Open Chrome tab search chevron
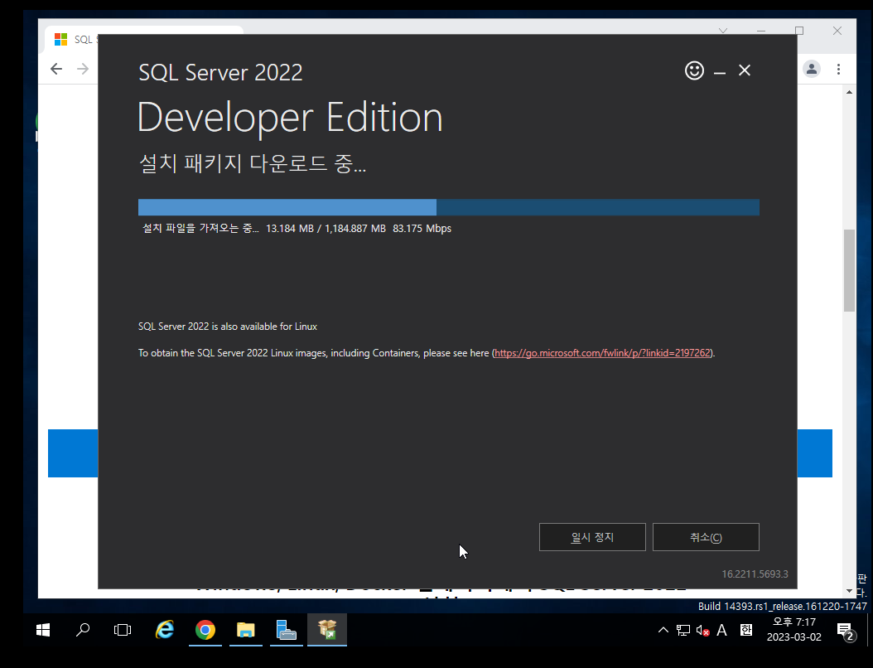This screenshot has height=668, width=873. (x=723, y=31)
